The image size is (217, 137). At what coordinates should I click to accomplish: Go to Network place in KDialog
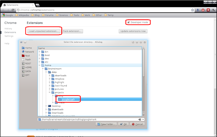tap(28, 52)
